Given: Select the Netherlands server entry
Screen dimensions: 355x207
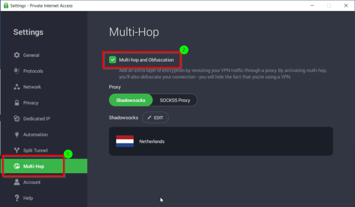Looking at the screenshot, I should coord(220,141).
